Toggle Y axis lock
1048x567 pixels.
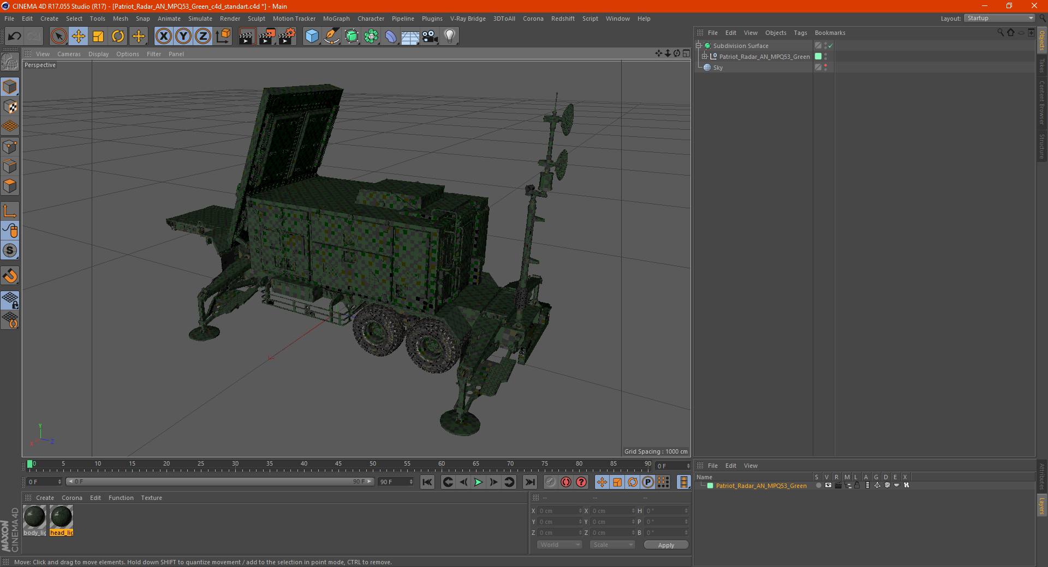(183, 37)
